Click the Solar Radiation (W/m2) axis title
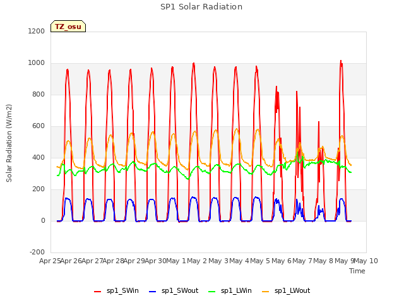Image resolution: width=404 pixels, height=303 pixels. point(9,143)
